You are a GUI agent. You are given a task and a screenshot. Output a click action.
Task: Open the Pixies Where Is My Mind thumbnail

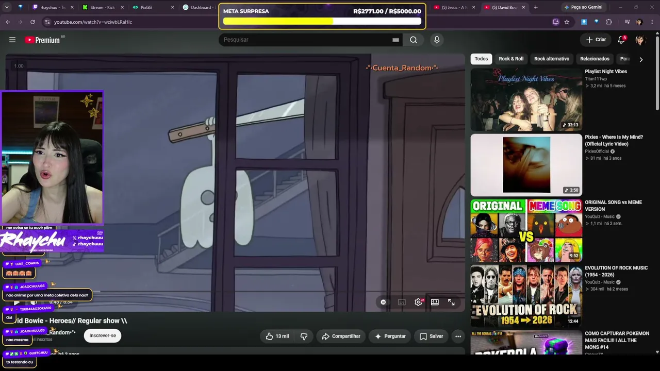tap(526, 165)
